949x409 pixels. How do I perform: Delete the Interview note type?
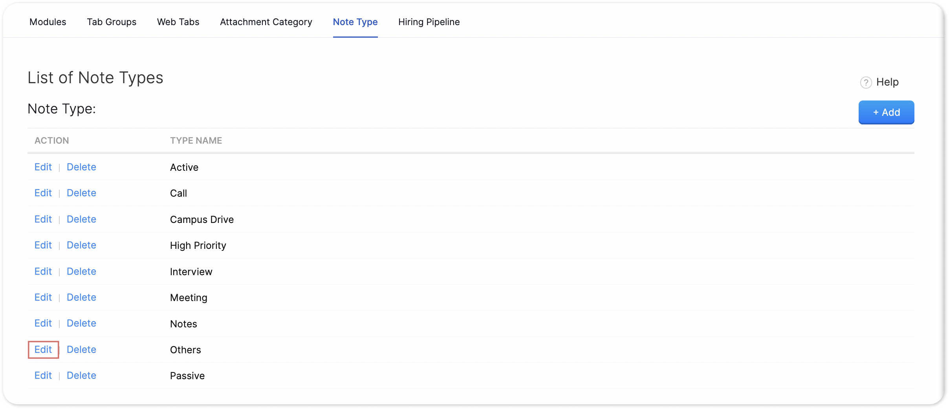point(81,271)
